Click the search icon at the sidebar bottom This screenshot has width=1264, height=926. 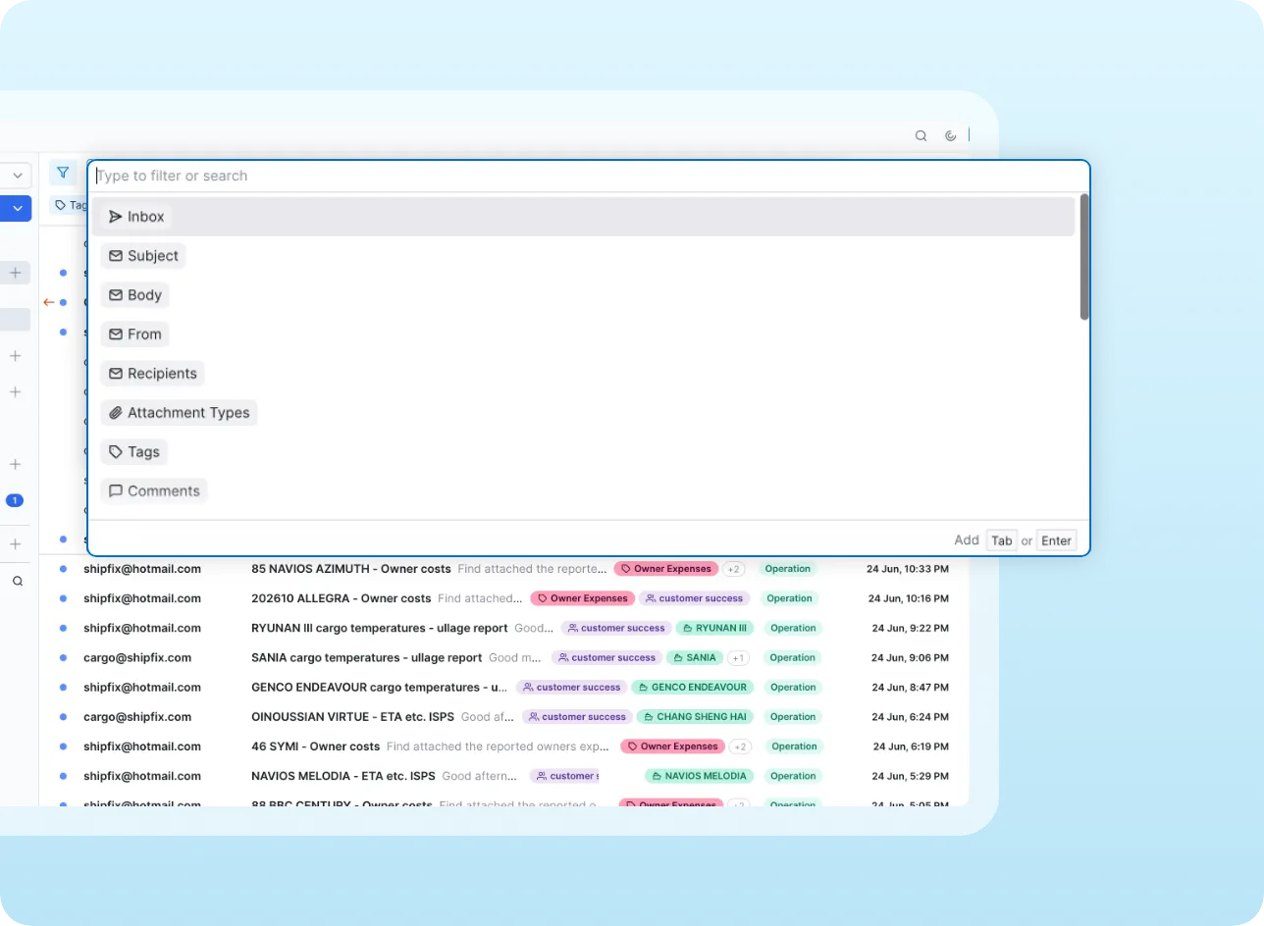[x=18, y=581]
